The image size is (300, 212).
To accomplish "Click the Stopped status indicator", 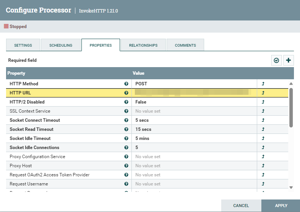I will (x=15, y=27).
